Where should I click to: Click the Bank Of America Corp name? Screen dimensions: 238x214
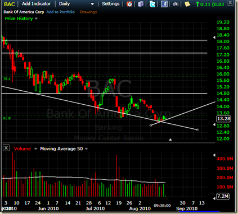pyautogui.click(x=24, y=12)
